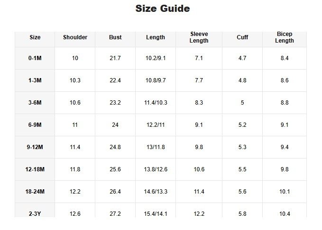
Task: Select the 1-3M size row label
Action: (35, 80)
